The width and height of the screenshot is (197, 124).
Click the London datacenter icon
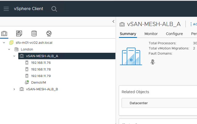click(x=16, y=49)
